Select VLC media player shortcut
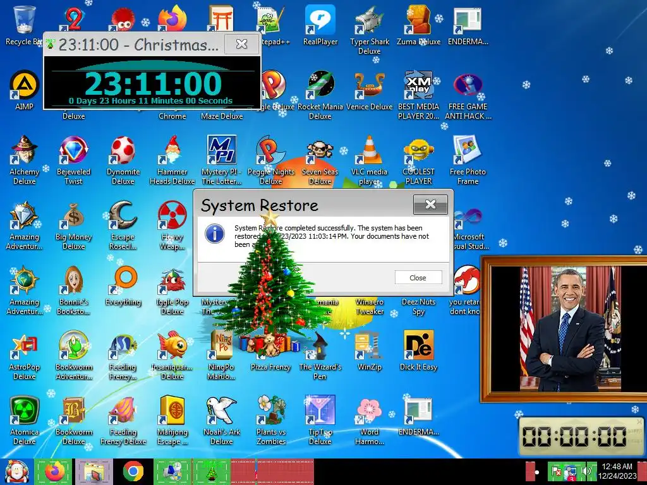Viewport: 647px width, 485px height. coord(369,160)
